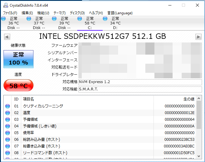Click raw value 000000003AE0BC
Image resolution: width=205 pixels, height=162 pixels.
tap(179, 146)
